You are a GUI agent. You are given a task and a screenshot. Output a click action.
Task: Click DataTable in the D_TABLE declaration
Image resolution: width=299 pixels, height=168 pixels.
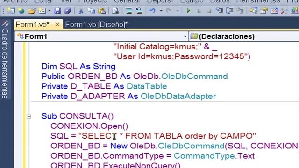[147, 86]
